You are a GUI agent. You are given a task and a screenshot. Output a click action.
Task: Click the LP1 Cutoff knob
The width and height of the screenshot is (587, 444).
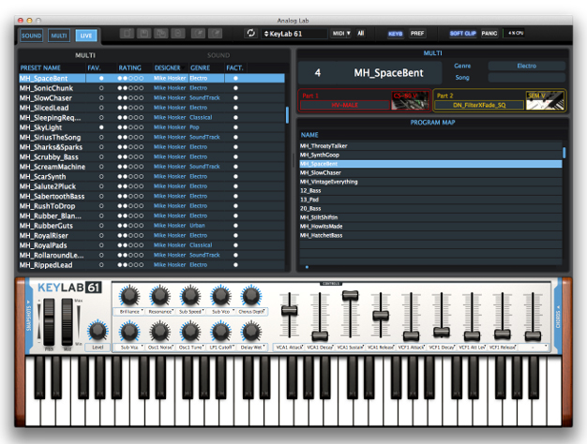pyautogui.click(x=220, y=331)
